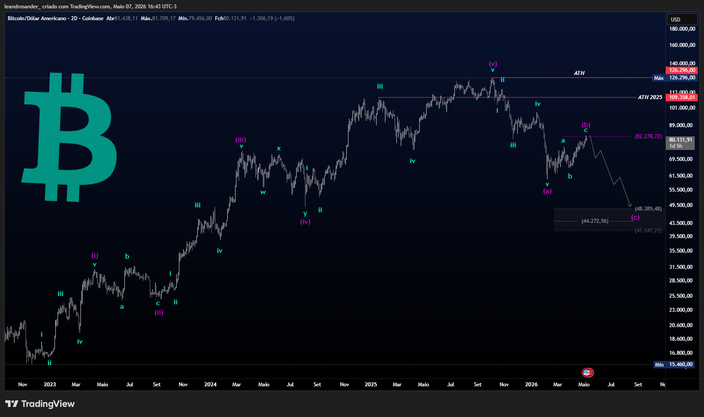Select the ATH label above the red line

(x=579, y=73)
